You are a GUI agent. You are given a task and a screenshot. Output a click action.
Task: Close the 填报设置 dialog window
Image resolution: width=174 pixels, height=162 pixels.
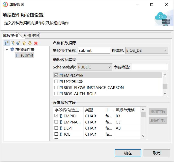click(166, 5)
